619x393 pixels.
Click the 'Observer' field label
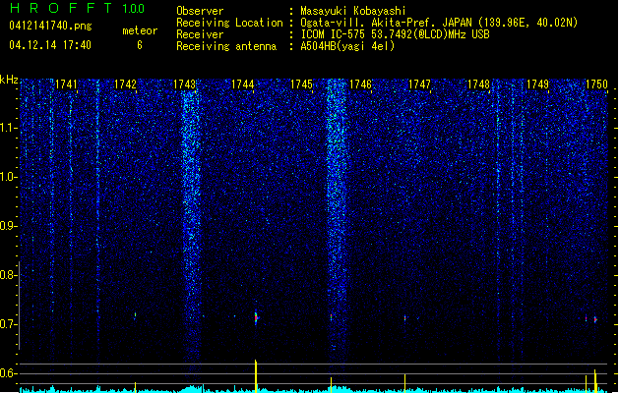200,11
